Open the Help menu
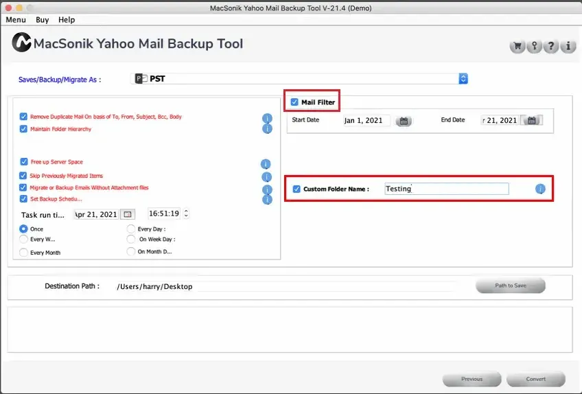 [x=67, y=20]
